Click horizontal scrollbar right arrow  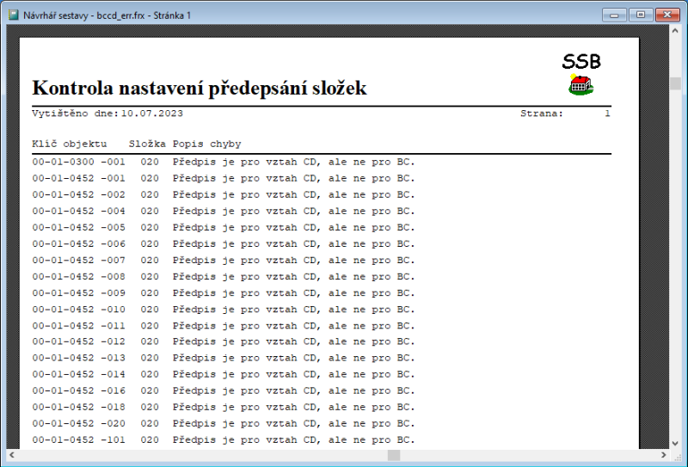point(663,455)
